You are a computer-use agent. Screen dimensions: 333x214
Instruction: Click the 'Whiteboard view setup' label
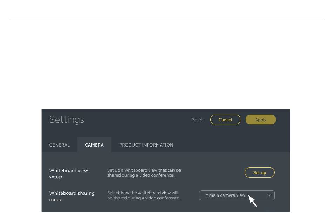(x=69, y=173)
